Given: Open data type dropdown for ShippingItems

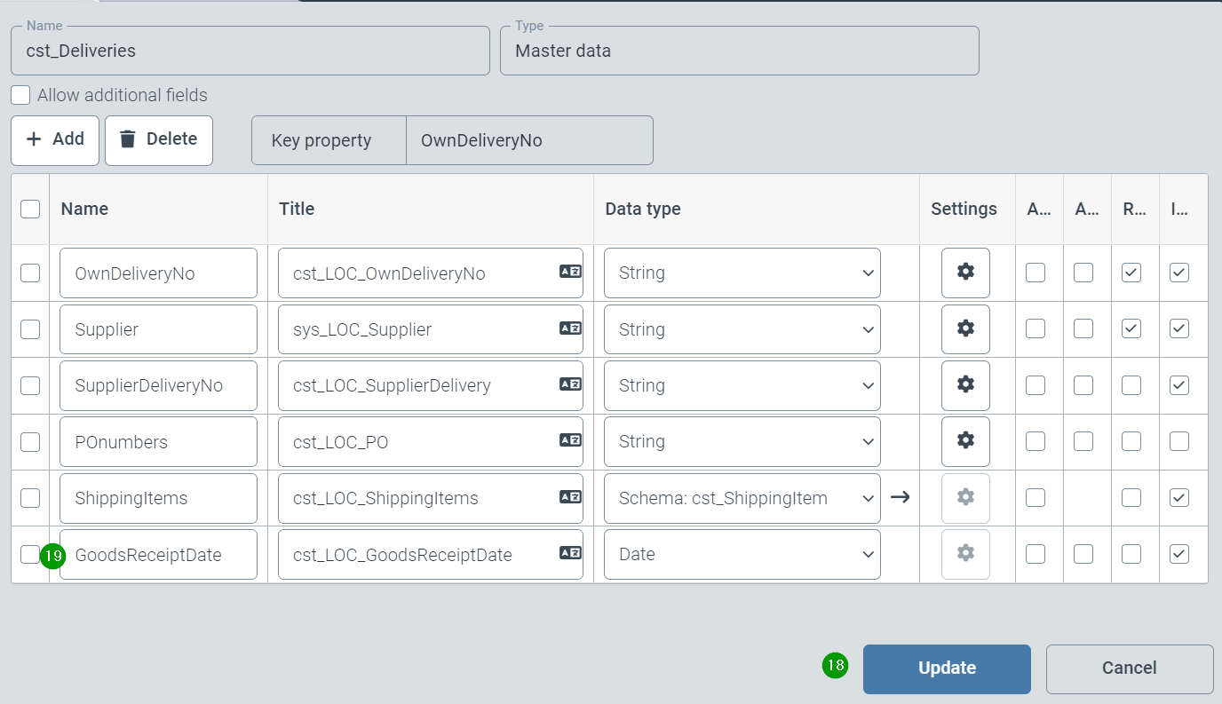Looking at the screenshot, I should coord(742,497).
